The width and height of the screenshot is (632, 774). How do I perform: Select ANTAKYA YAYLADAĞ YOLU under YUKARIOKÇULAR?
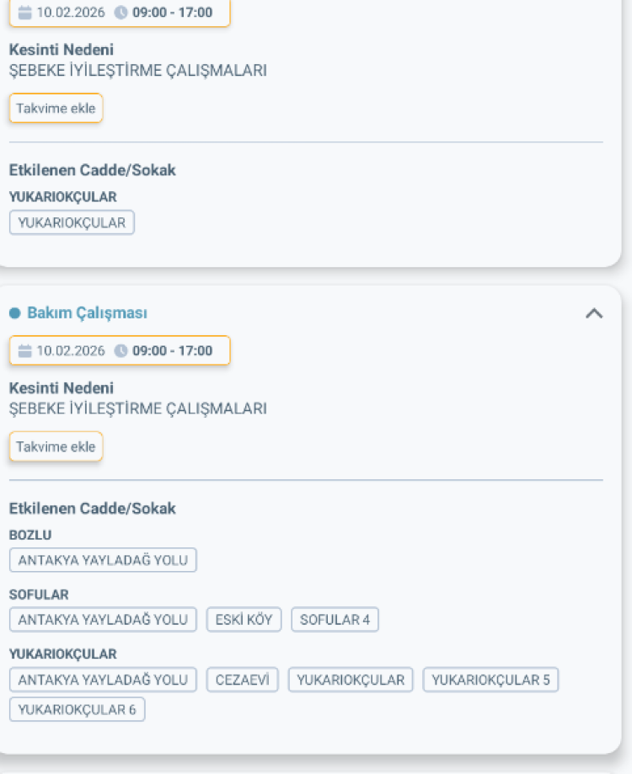point(103,679)
